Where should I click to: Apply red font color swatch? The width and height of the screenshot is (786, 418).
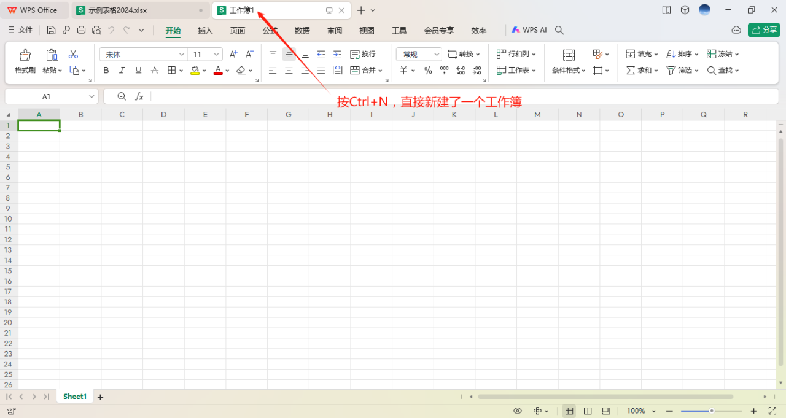click(x=218, y=71)
